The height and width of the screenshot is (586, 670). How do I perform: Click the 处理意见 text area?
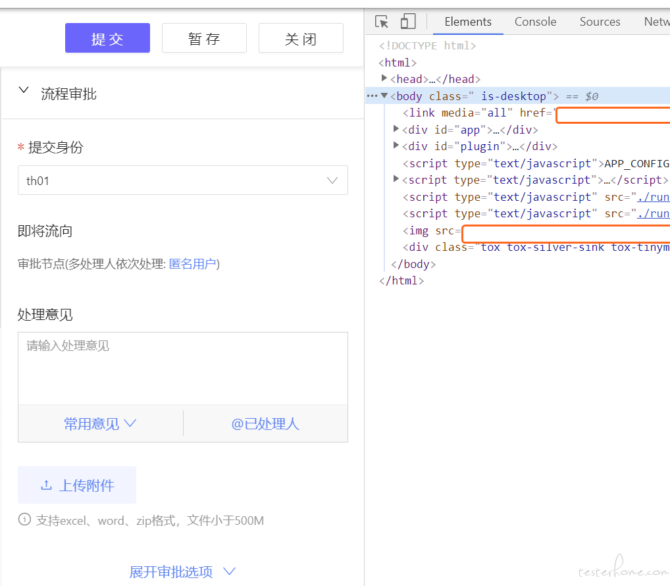183,369
